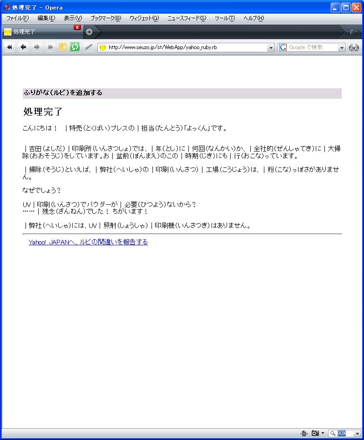Viewport: 364px width, 440px height.
Task: Click the Google で検索 search field
Action: (x=313, y=47)
